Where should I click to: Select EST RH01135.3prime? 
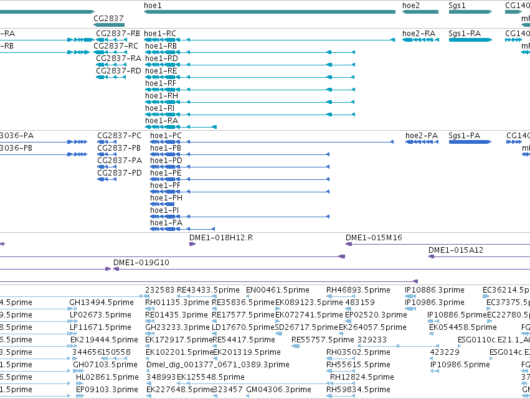point(177,303)
